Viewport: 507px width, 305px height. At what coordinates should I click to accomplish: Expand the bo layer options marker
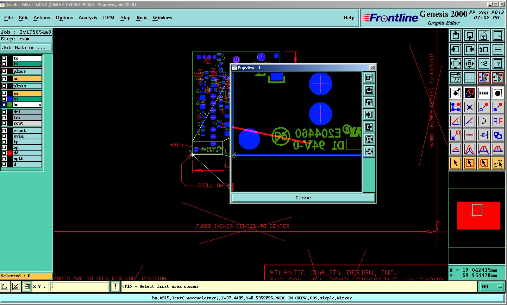pyautogui.click(x=40, y=105)
